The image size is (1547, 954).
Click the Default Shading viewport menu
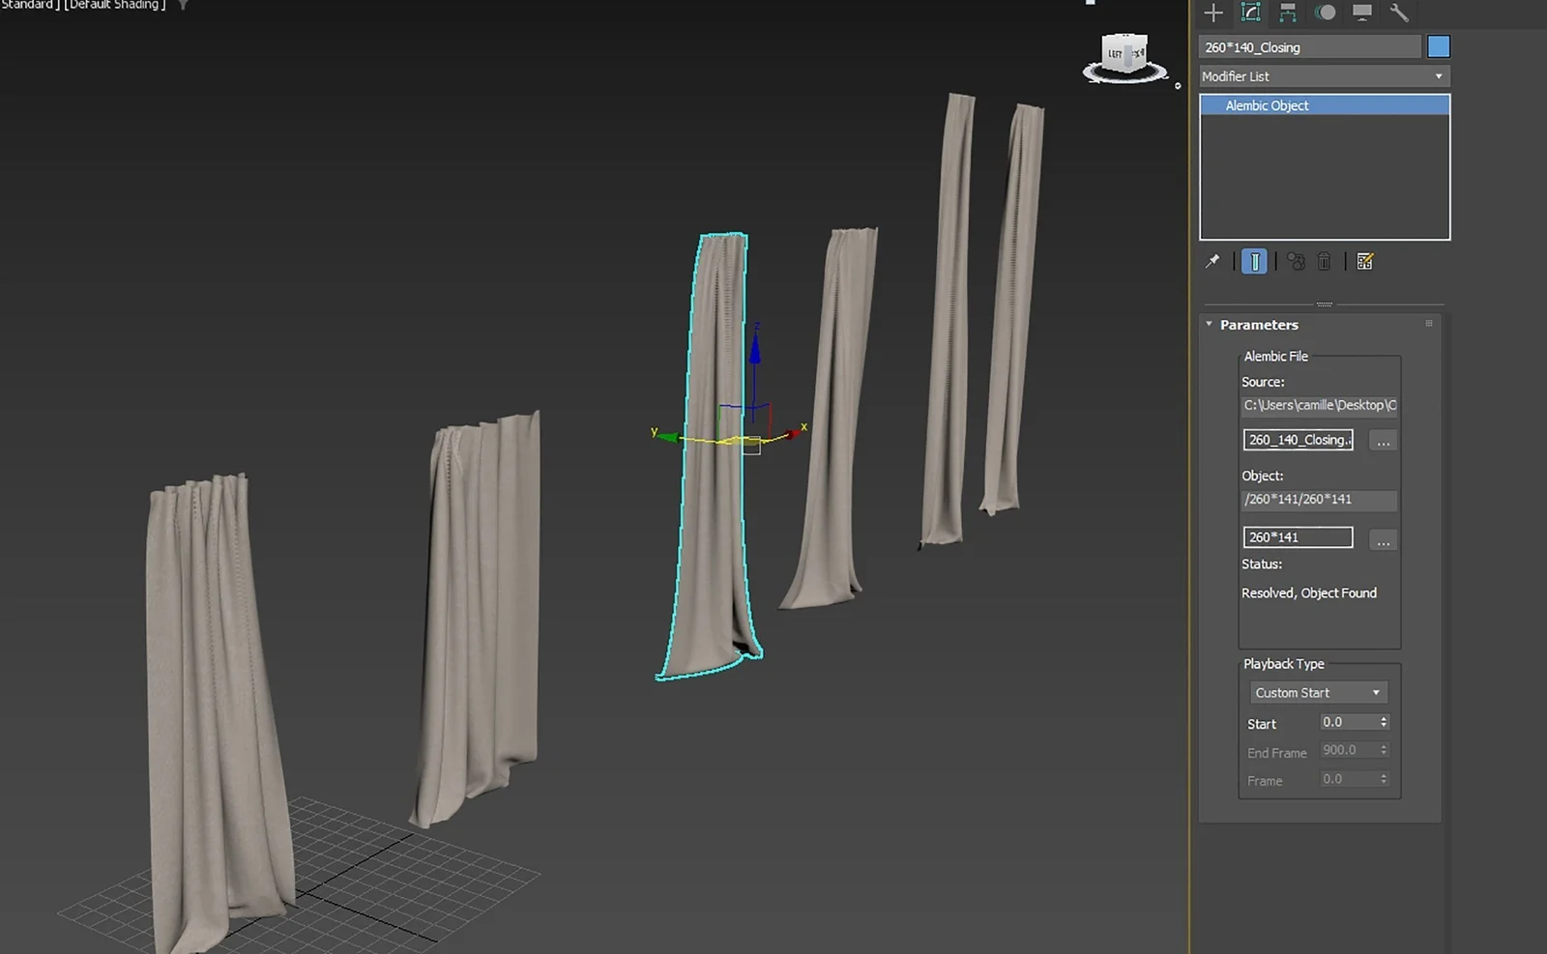(116, 5)
